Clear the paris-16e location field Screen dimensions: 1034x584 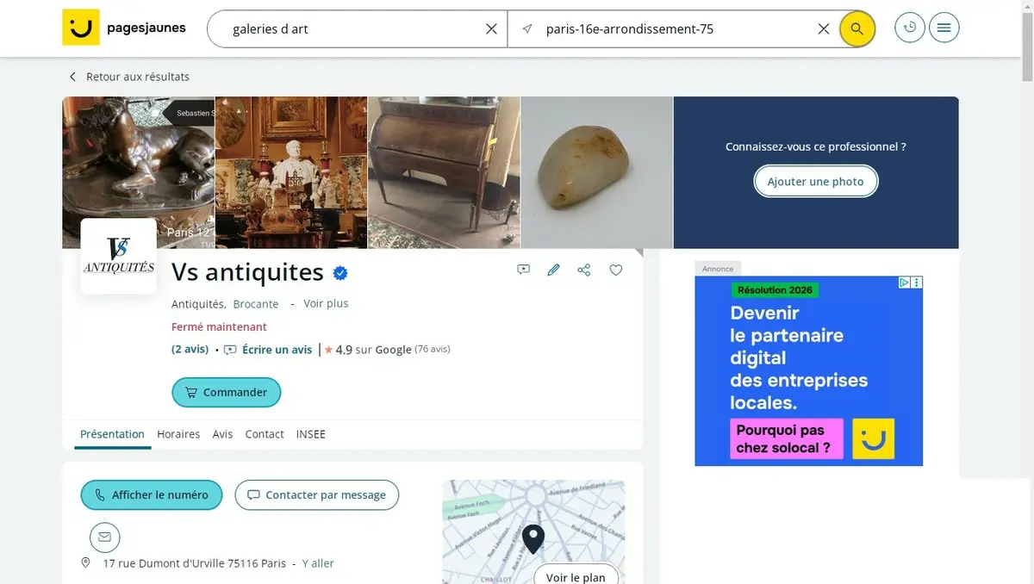click(824, 28)
